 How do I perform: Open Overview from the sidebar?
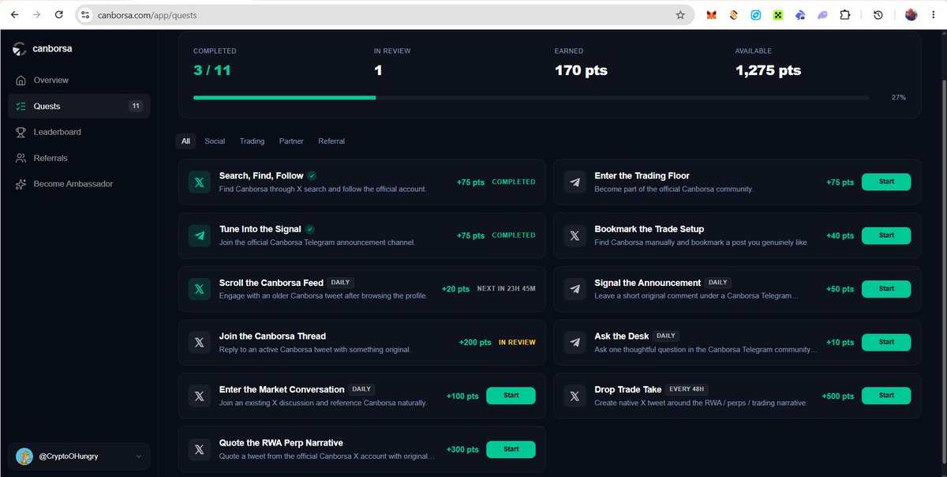(79, 80)
